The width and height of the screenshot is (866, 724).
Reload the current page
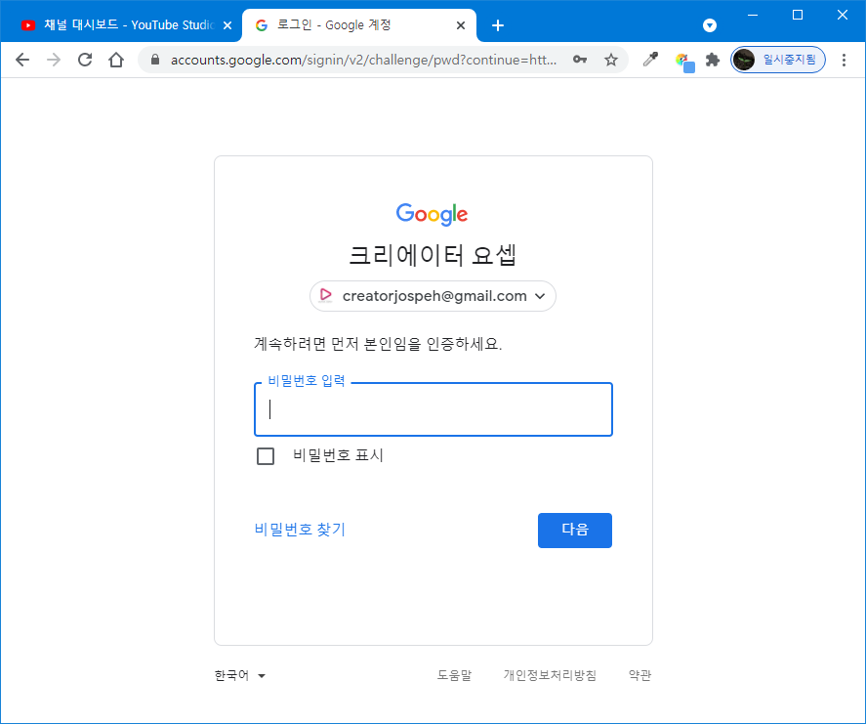[x=85, y=60]
